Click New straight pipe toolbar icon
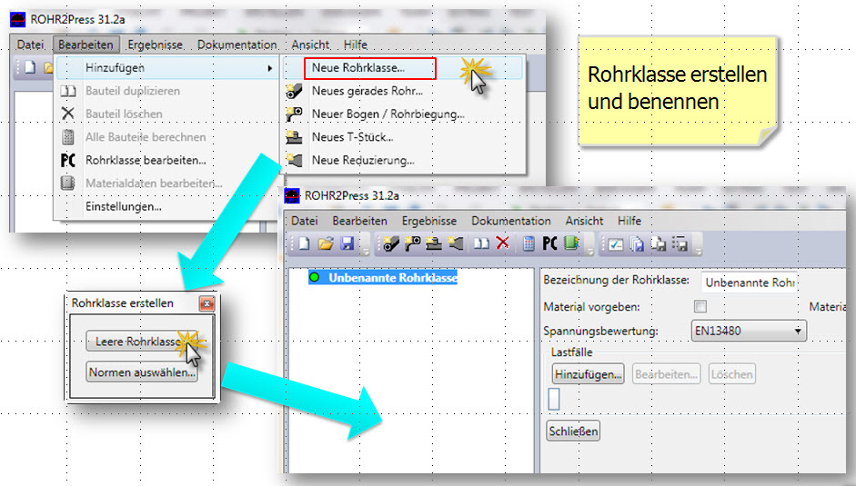856x486 pixels. coord(391,243)
